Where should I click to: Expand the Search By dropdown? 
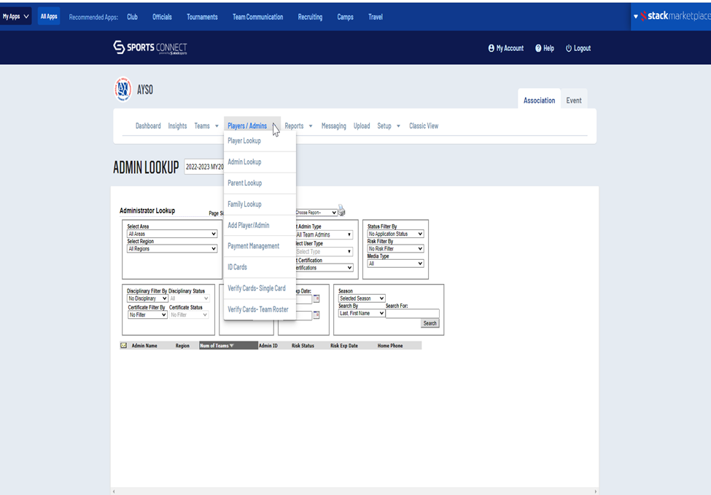coord(362,313)
